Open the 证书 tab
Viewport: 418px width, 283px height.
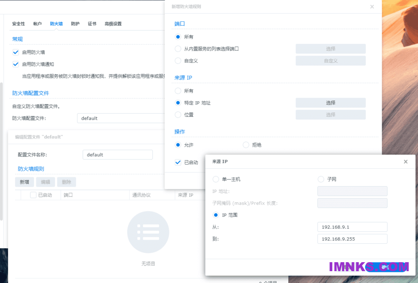tap(92, 24)
